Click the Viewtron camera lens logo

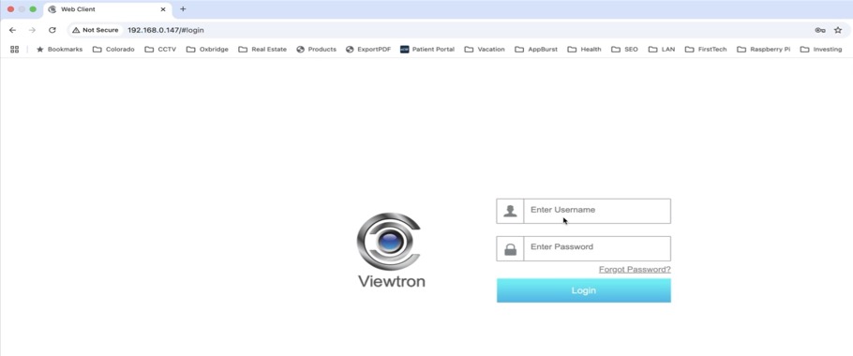(x=390, y=242)
